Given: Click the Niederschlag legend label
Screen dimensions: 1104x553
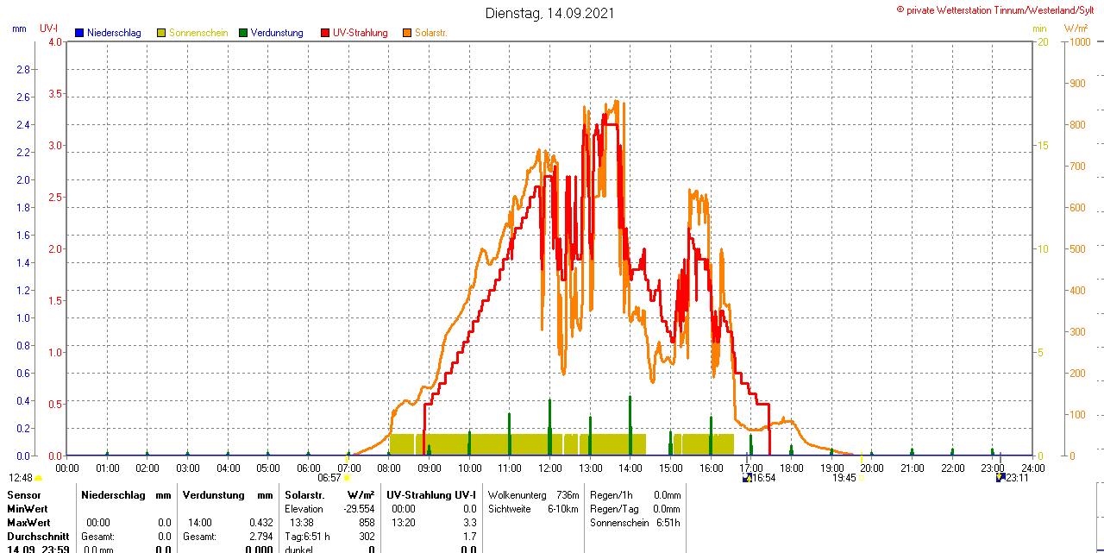Looking at the screenshot, I should tap(114, 33).
